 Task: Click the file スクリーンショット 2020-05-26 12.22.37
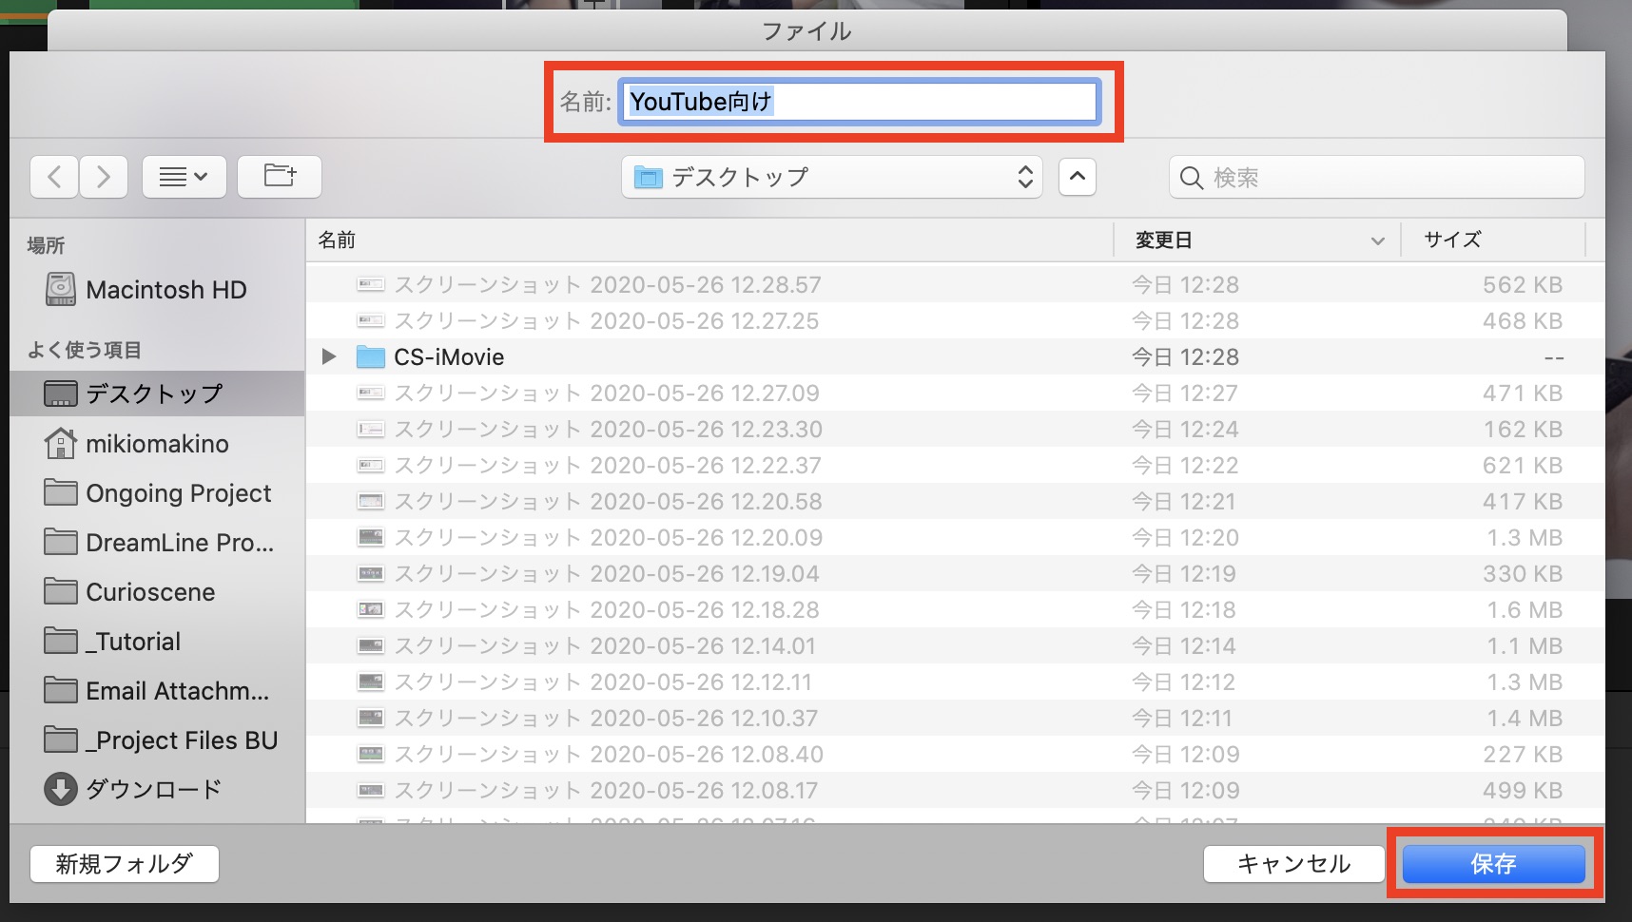pyautogui.click(x=955, y=465)
